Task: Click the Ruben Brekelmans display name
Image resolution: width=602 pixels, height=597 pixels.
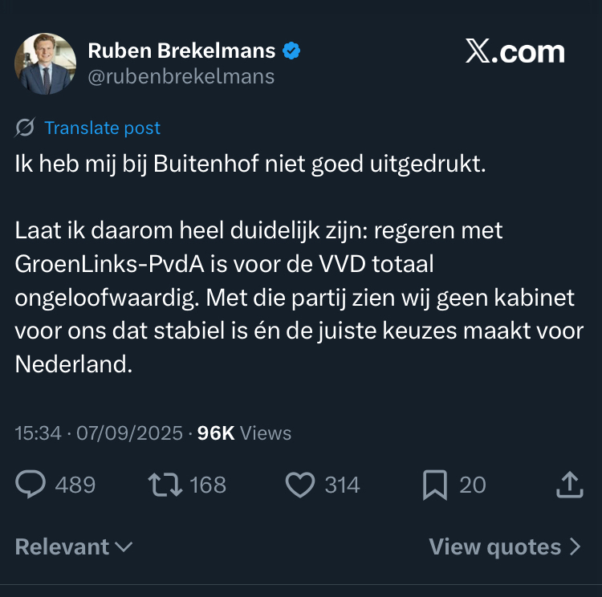Action: 181,51
